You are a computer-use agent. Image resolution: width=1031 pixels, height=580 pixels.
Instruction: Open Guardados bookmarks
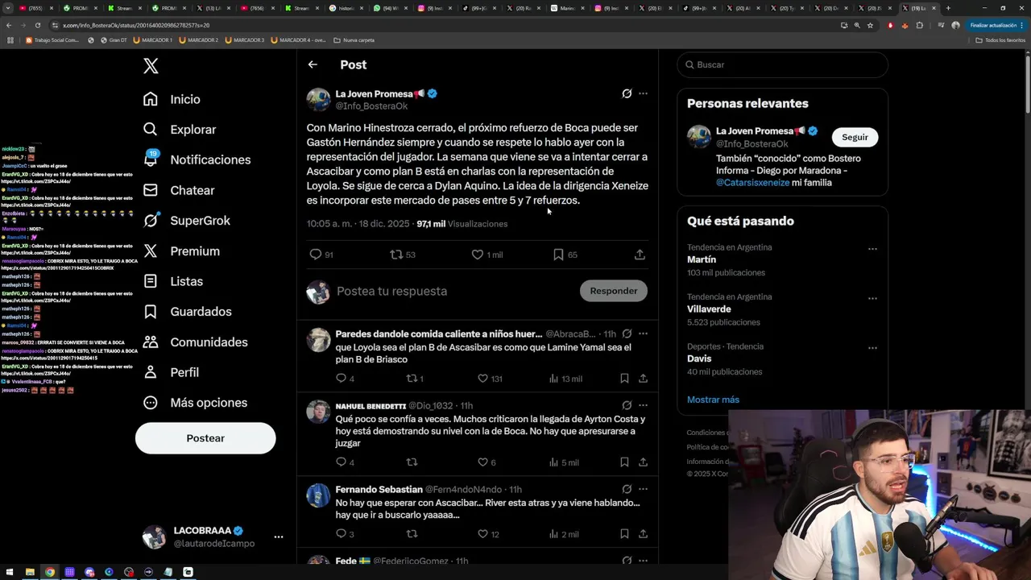pos(187,311)
